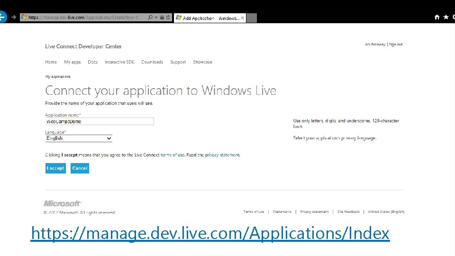Expand the Language dropdown showing English

[x=79, y=138]
